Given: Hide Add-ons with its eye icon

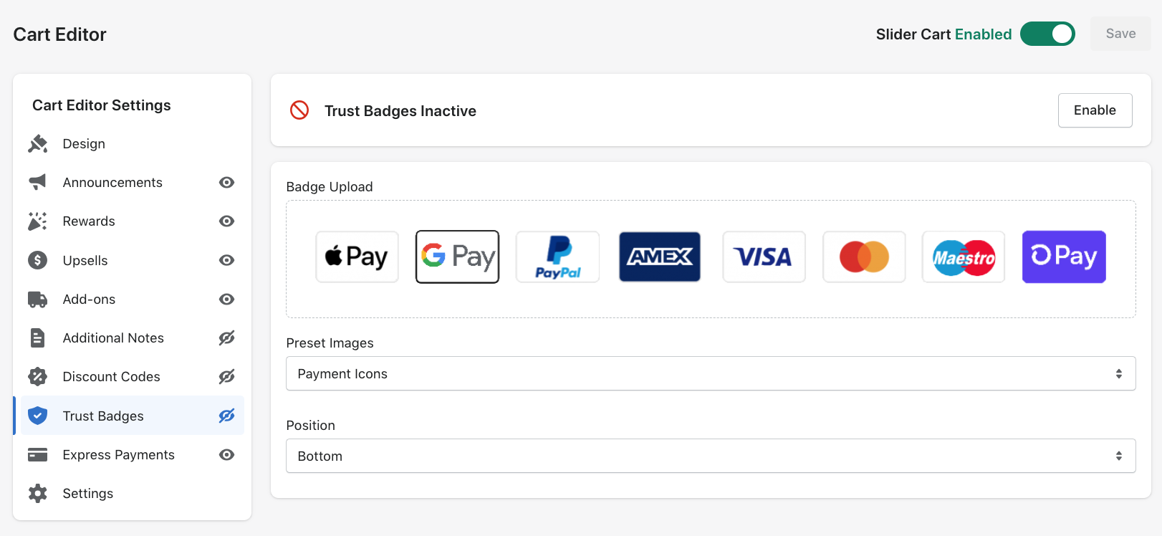Looking at the screenshot, I should 227,299.
